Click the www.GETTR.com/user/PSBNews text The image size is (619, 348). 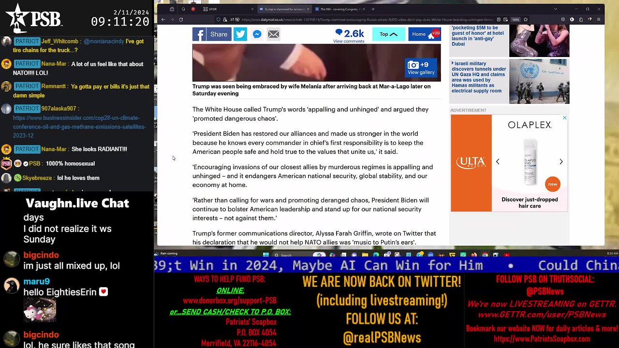pyautogui.click(x=542, y=315)
